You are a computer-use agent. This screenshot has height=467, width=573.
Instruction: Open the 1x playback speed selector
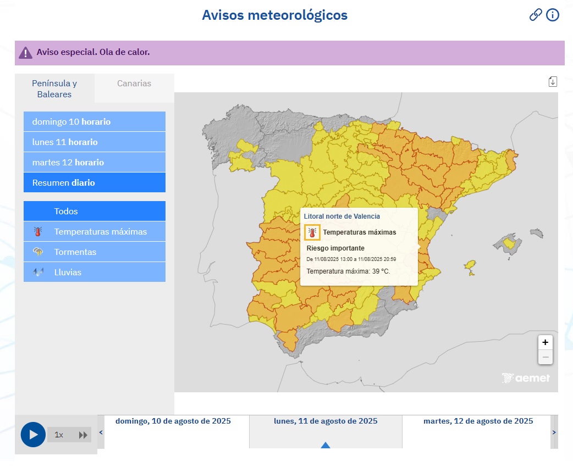click(x=58, y=435)
